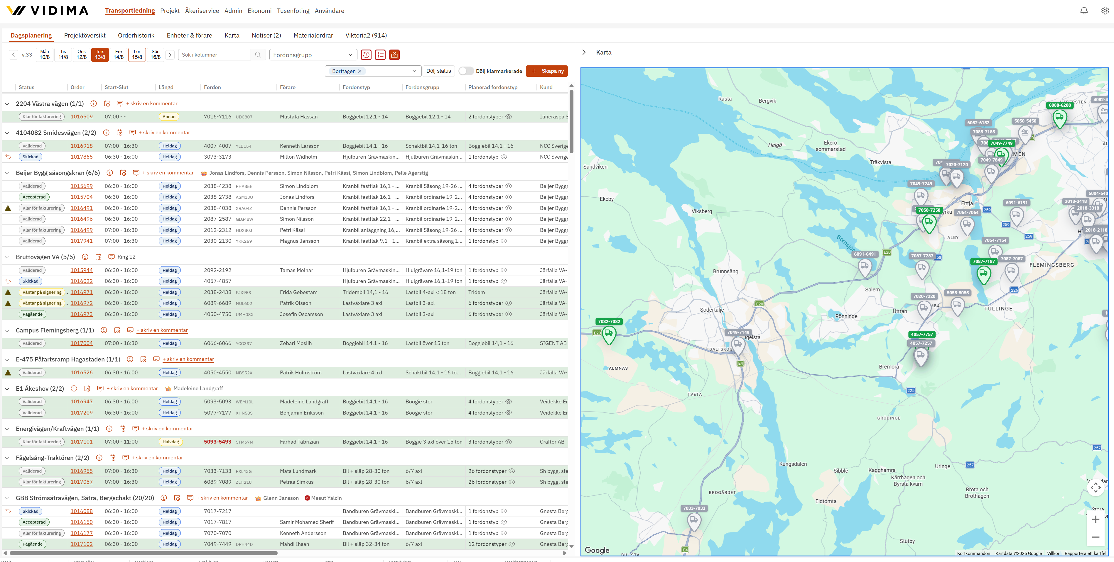
Task: Click the filled red map pin toolbar icon
Action: tap(394, 55)
